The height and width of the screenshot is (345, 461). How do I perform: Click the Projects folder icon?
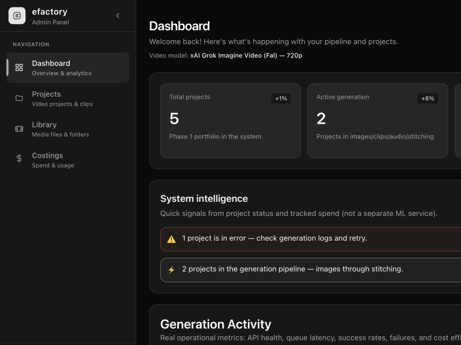[19, 98]
